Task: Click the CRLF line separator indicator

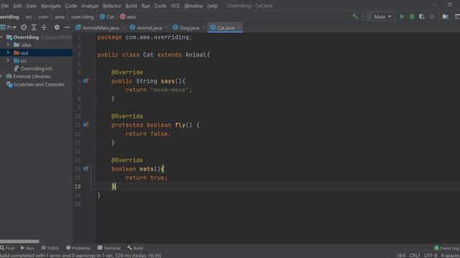Action: point(415,255)
